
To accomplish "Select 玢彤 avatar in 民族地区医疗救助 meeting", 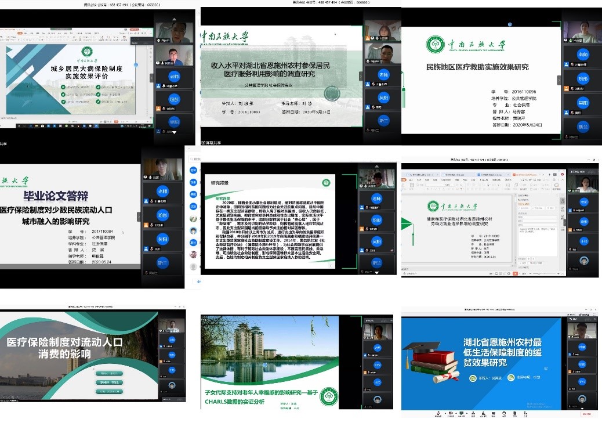I will pos(583,78).
